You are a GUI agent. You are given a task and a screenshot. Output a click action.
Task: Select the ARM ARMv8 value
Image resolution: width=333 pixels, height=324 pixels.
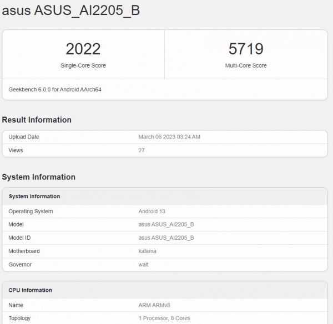(154, 305)
